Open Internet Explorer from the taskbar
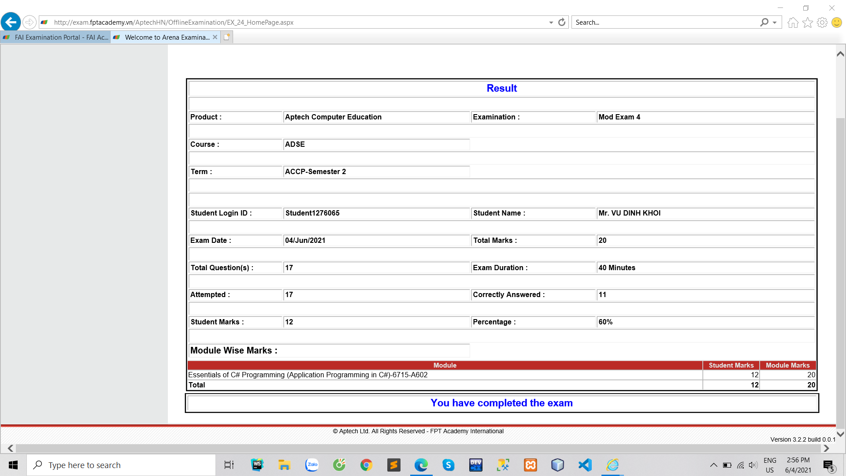Viewport: 846px width, 476px height. point(612,465)
